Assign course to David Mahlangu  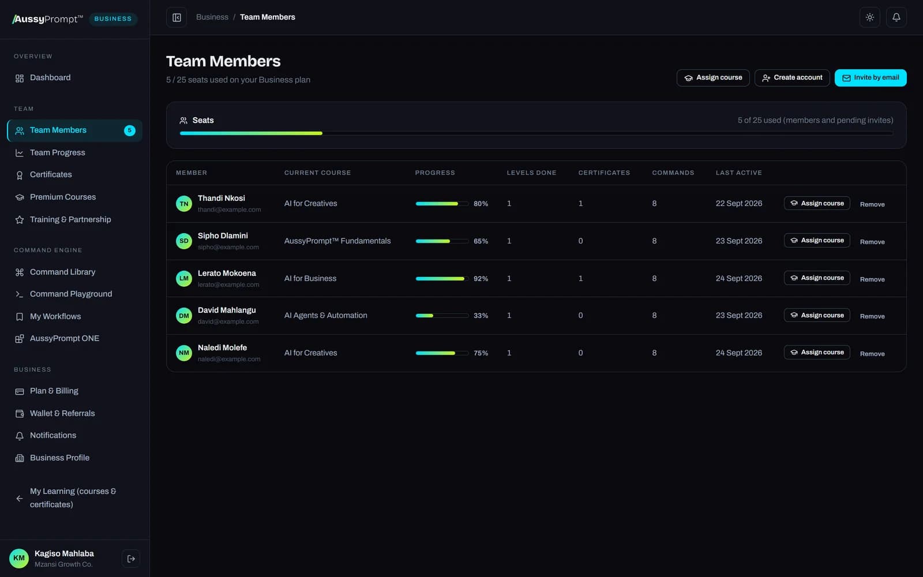point(817,315)
